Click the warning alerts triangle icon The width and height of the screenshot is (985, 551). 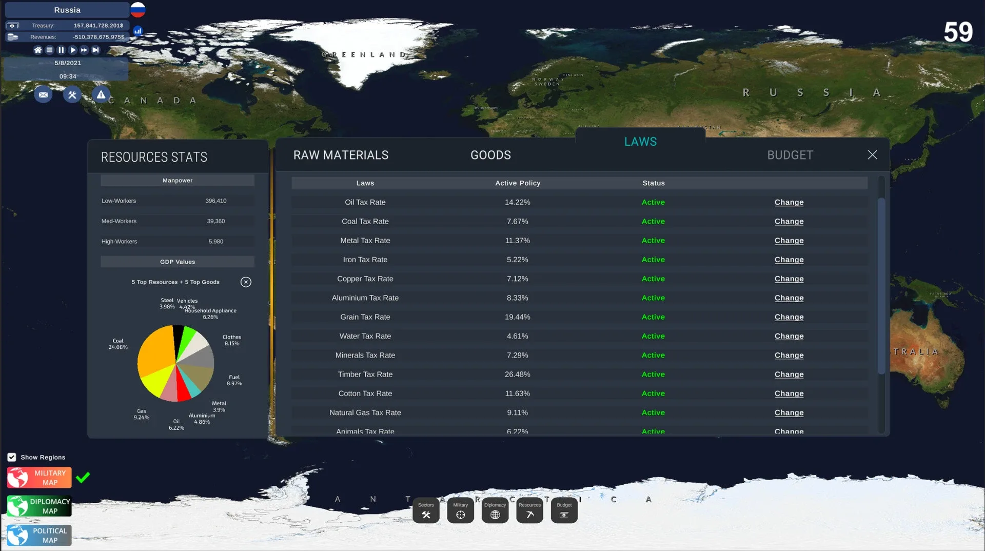[101, 95]
